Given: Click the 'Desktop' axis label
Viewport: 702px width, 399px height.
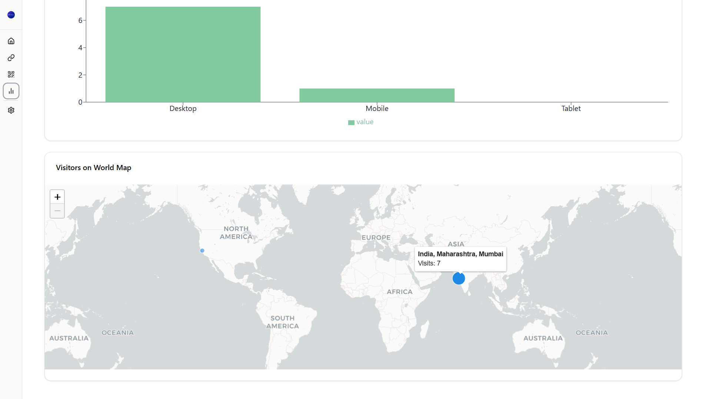Looking at the screenshot, I should 183,108.
